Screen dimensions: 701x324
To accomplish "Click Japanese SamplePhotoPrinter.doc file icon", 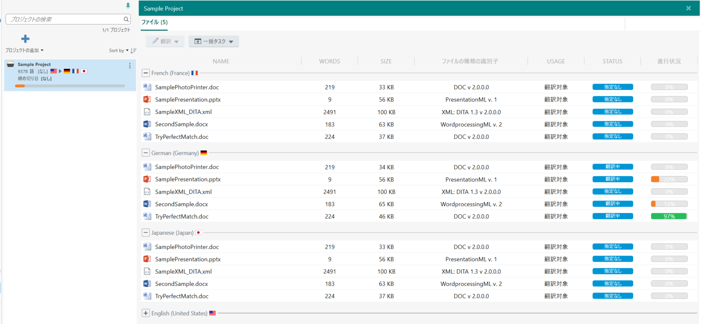I will click(x=147, y=247).
